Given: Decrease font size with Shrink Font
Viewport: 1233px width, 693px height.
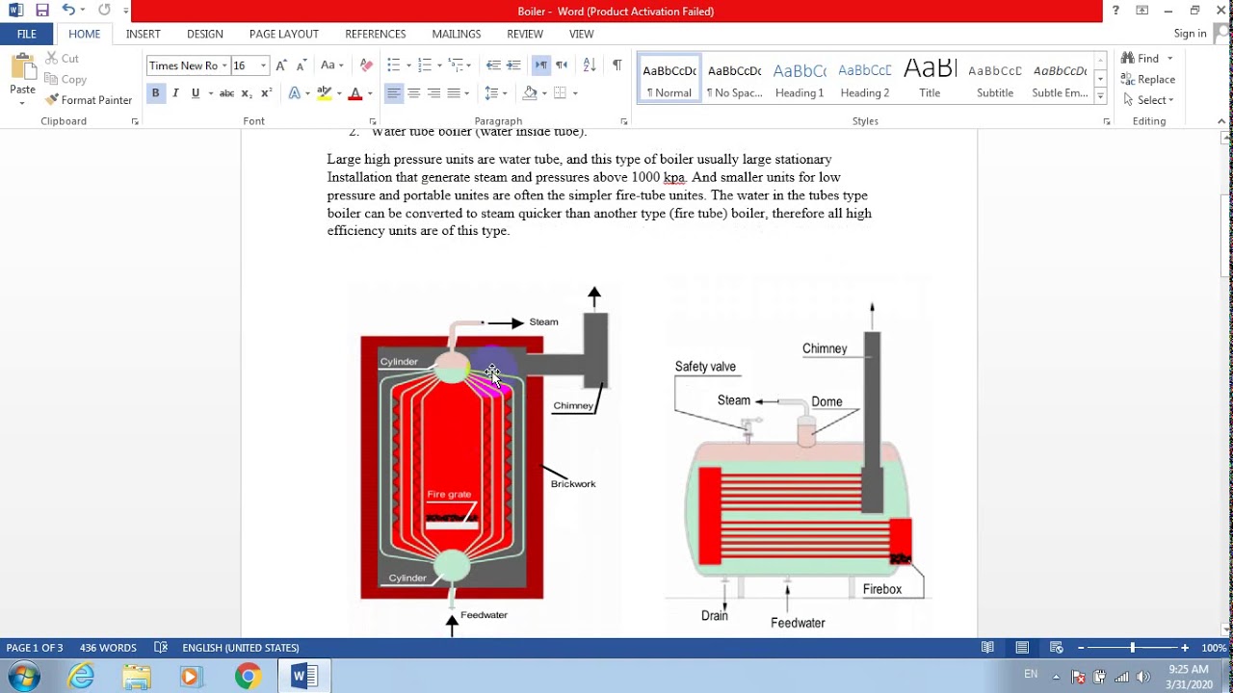Looking at the screenshot, I should coord(302,65).
